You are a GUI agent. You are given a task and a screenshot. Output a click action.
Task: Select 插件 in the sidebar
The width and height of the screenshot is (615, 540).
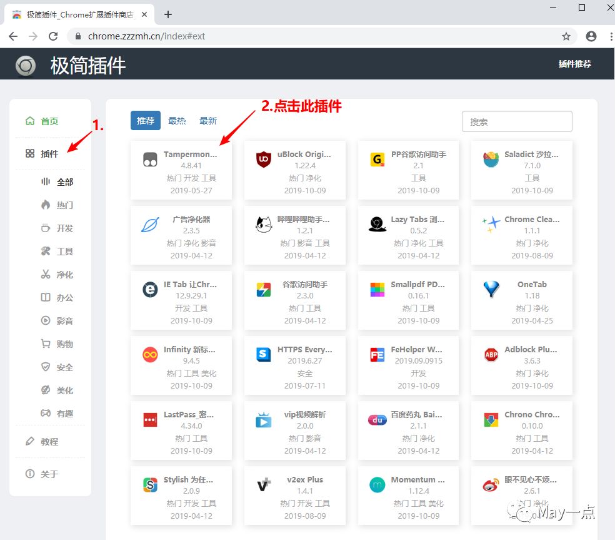coord(50,153)
